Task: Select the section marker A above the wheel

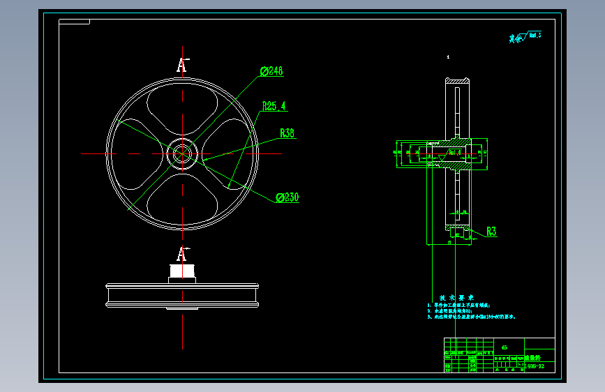Action: click(182, 65)
